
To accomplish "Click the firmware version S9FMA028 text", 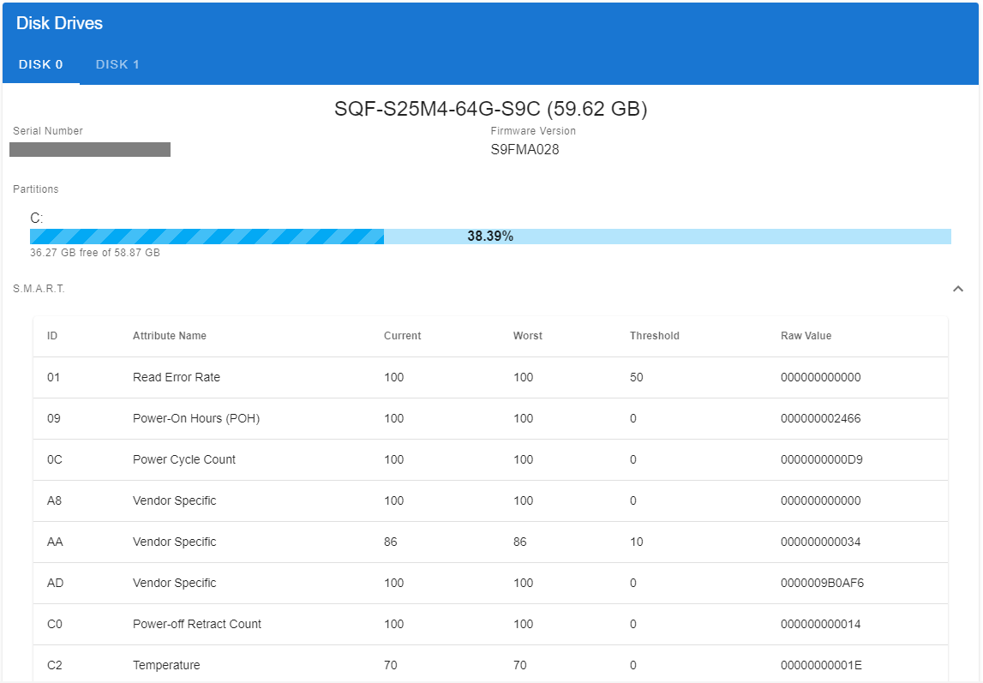I will coord(524,150).
